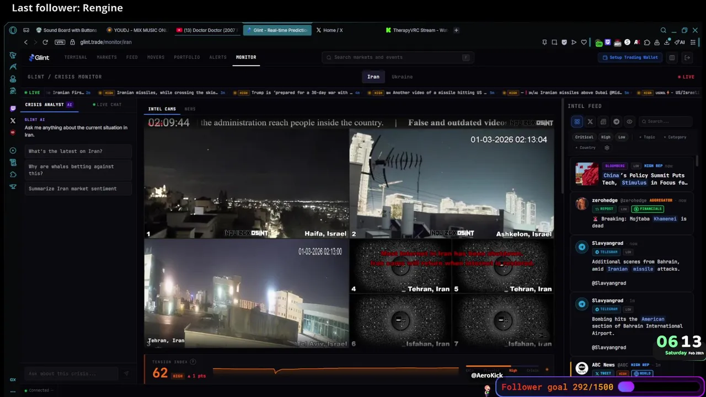The image size is (706, 397).
Task: Select the Crisis Analyst AI tab
Action: 49,105
